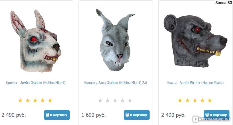Click fifth gold star on rat mask
This screenshot has width=233, height=125.
point(210,100)
